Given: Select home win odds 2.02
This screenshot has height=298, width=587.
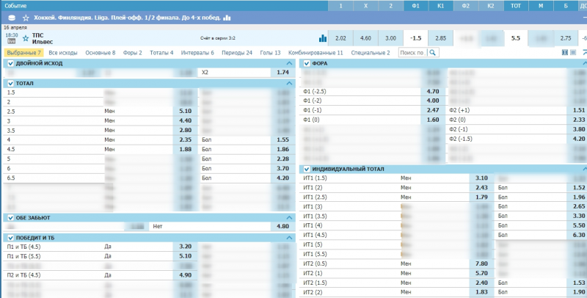Looking at the screenshot, I should (340, 38).
